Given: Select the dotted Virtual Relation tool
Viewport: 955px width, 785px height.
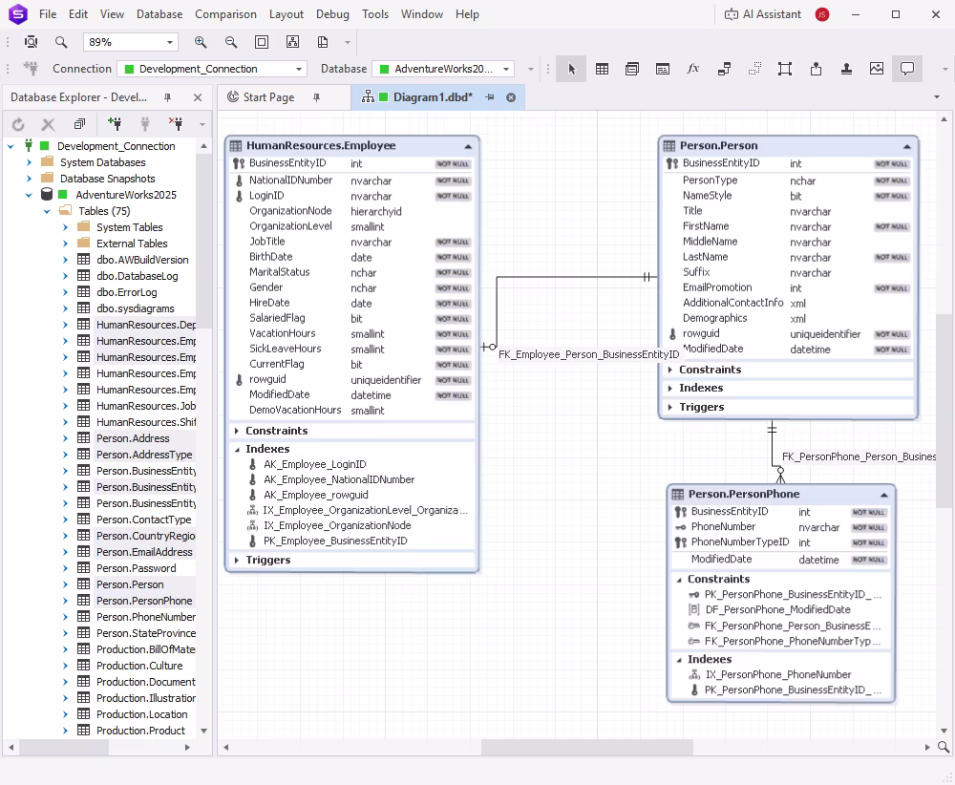Looking at the screenshot, I should tap(754, 69).
